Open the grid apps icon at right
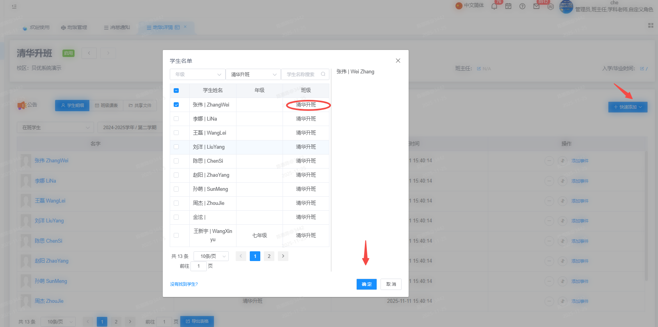Image resolution: width=658 pixels, height=327 pixels. pyautogui.click(x=651, y=25)
